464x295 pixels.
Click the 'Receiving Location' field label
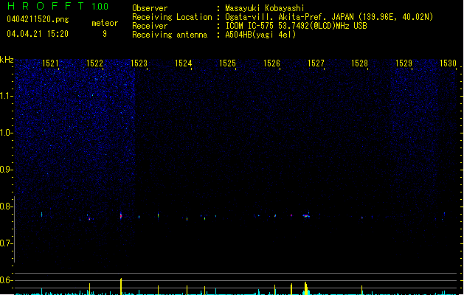(x=172, y=17)
